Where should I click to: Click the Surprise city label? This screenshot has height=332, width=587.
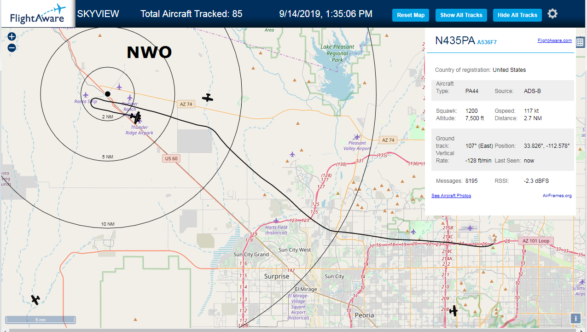point(277,276)
